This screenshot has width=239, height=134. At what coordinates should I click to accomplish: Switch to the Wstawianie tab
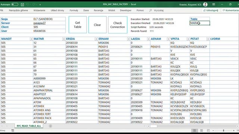(39, 10)
